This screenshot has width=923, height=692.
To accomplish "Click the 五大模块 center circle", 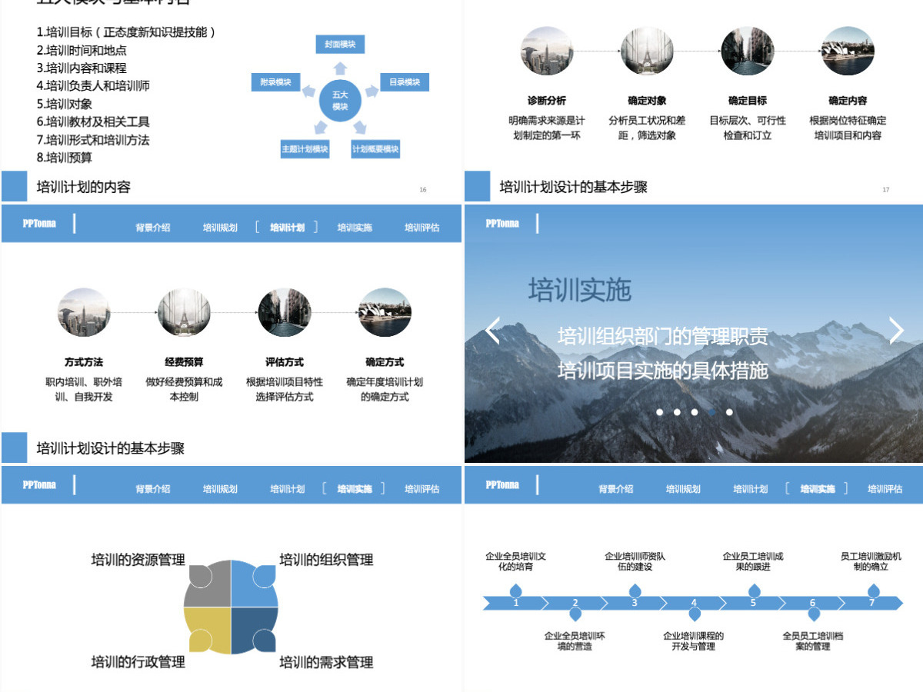I will click(x=339, y=101).
